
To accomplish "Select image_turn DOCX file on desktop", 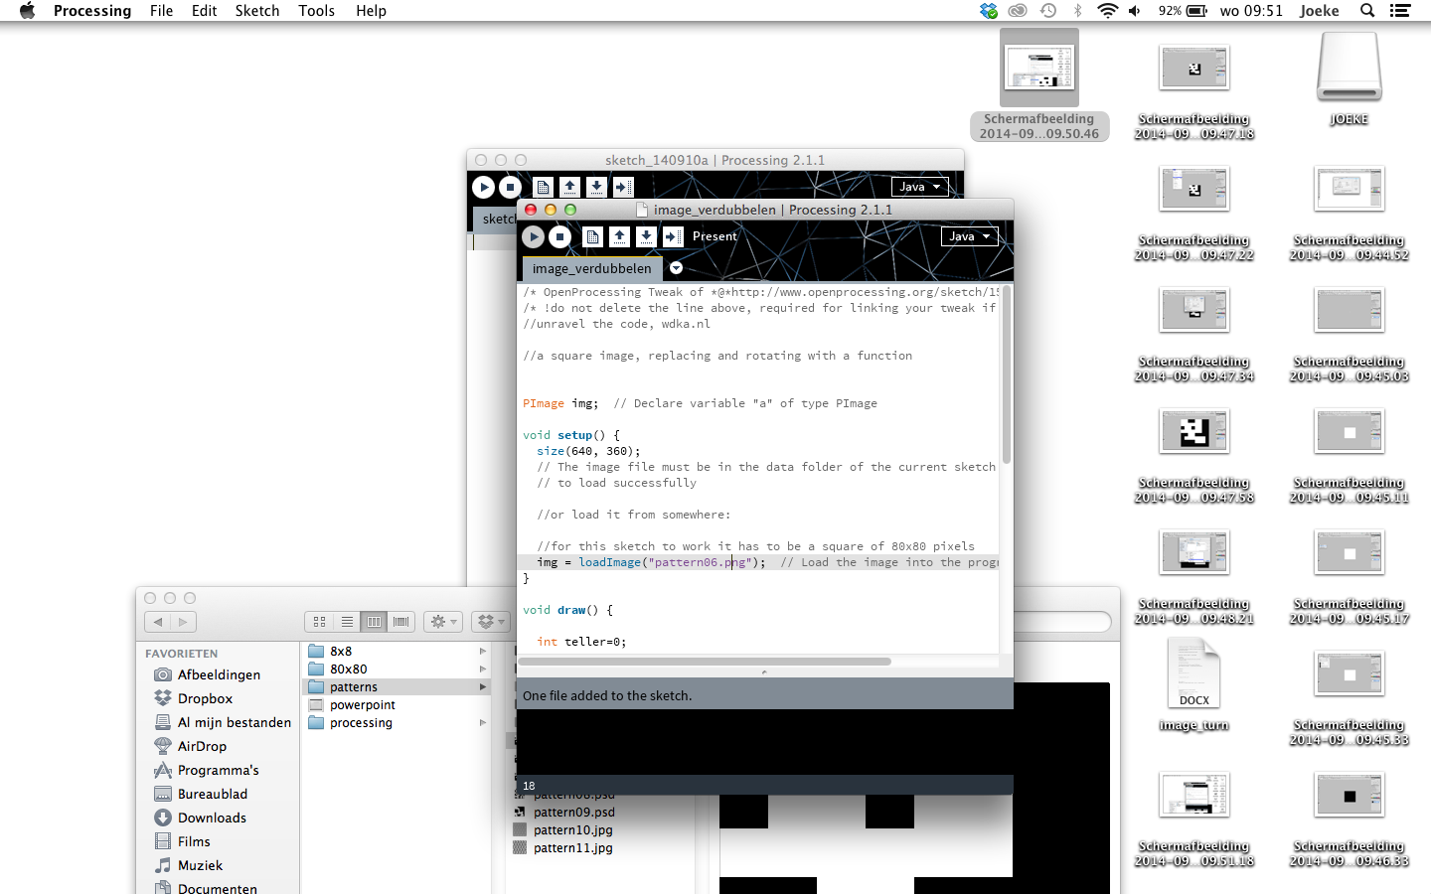I will [1193, 685].
